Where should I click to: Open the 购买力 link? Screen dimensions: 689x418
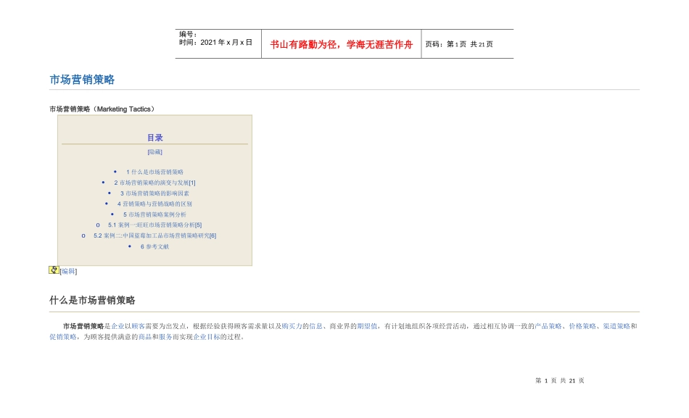[292, 326]
